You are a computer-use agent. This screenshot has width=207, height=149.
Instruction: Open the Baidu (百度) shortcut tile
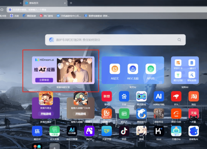[x=124, y=96]
